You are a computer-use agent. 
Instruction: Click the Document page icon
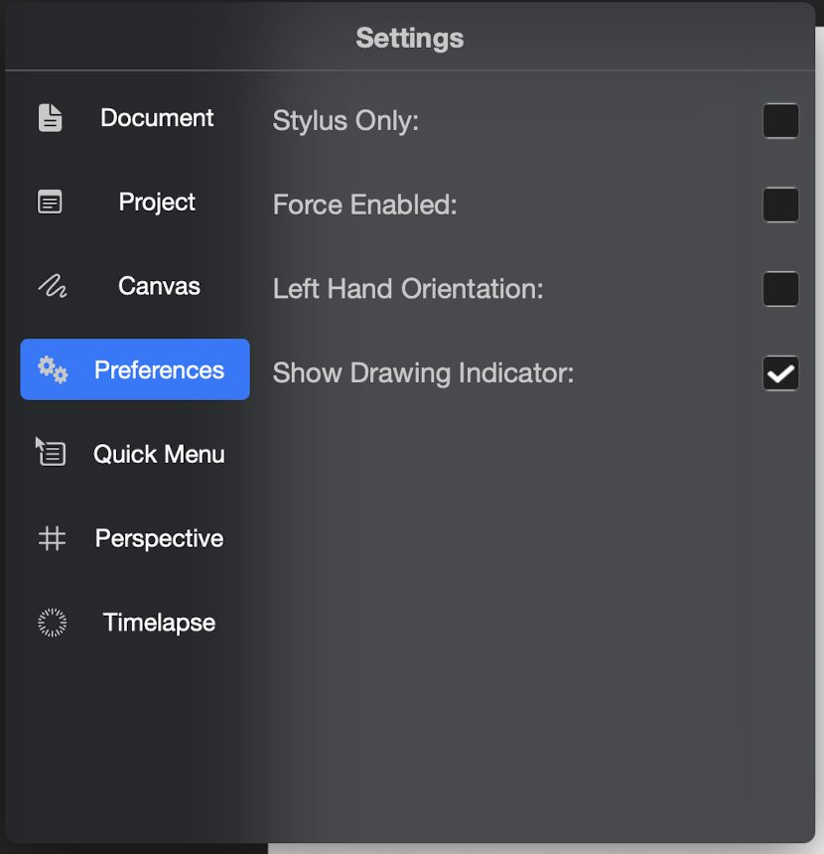point(51,118)
